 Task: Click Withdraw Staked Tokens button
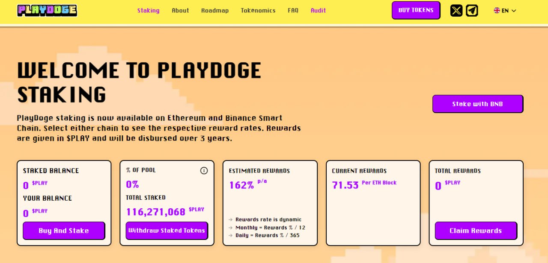click(167, 231)
